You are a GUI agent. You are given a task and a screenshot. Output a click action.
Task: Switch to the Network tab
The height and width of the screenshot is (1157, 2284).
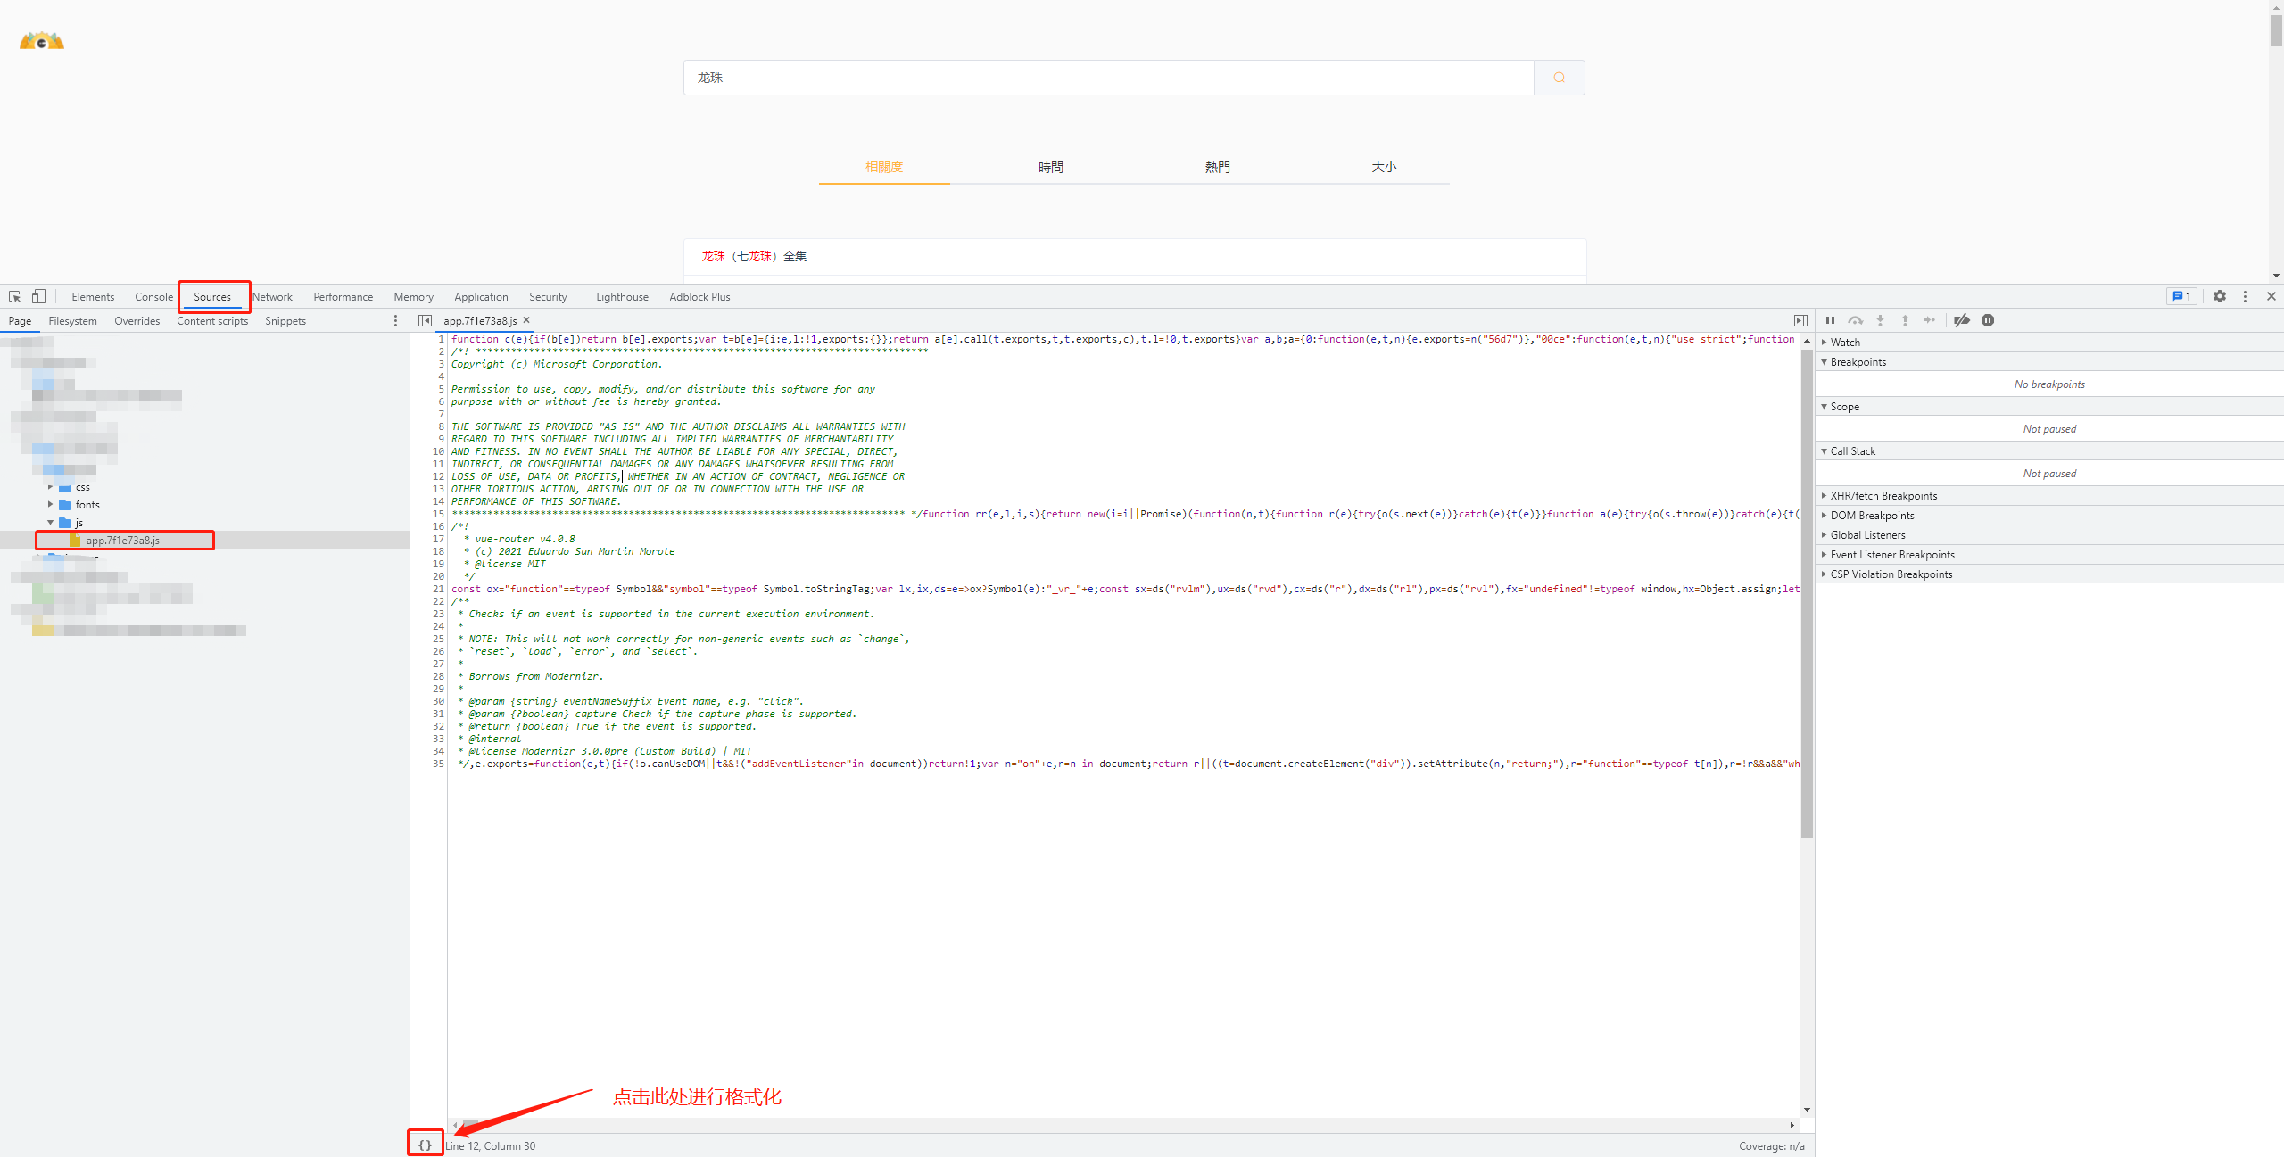[272, 296]
